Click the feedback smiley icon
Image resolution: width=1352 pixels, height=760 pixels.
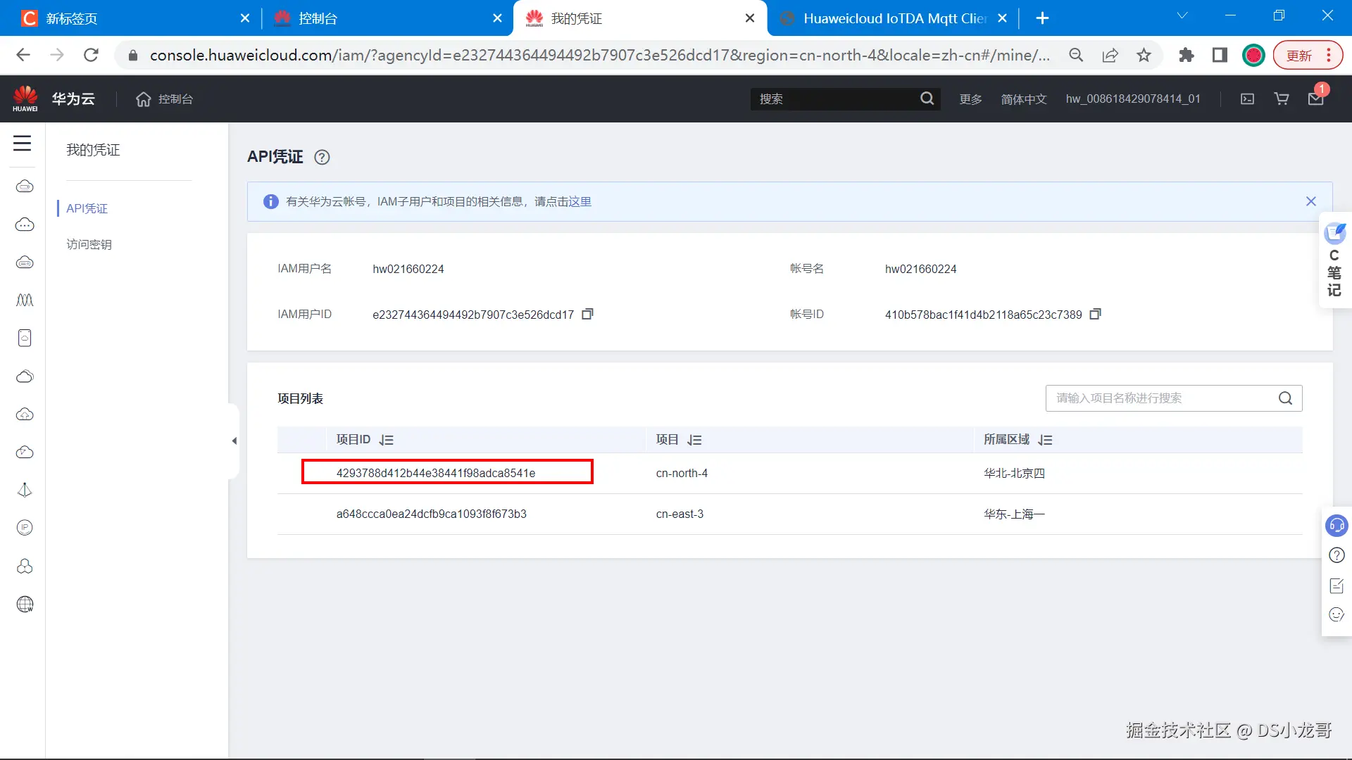pos(1336,614)
